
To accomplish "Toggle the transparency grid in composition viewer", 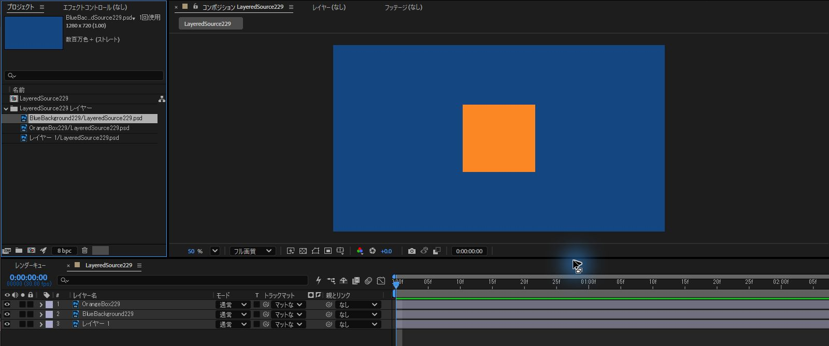I will point(303,251).
